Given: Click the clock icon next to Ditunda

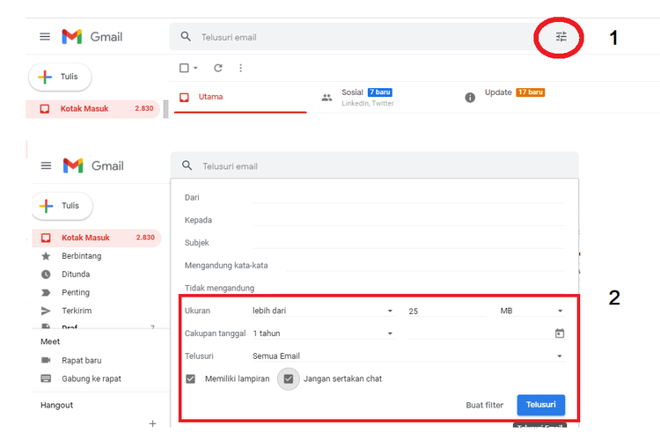Looking at the screenshot, I should pos(46,275).
